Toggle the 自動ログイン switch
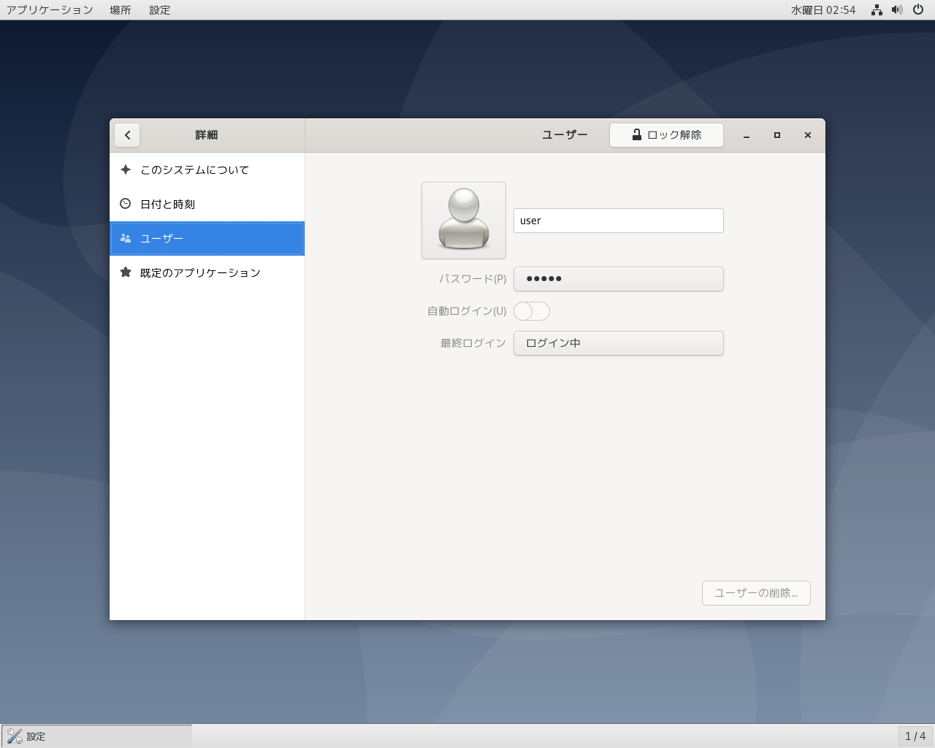Image resolution: width=935 pixels, height=748 pixels. click(532, 311)
